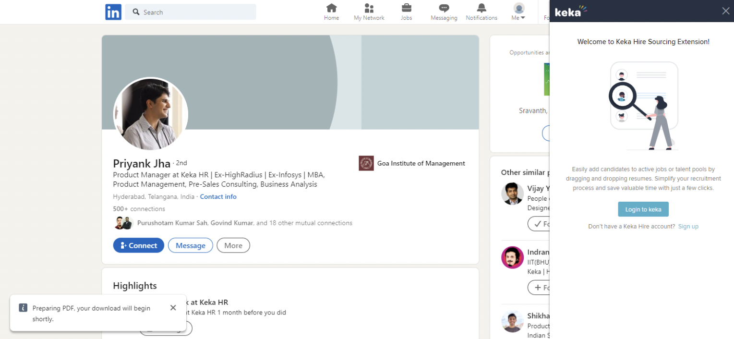Open the Home feed icon
This screenshot has height=339, width=734.
click(x=331, y=8)
